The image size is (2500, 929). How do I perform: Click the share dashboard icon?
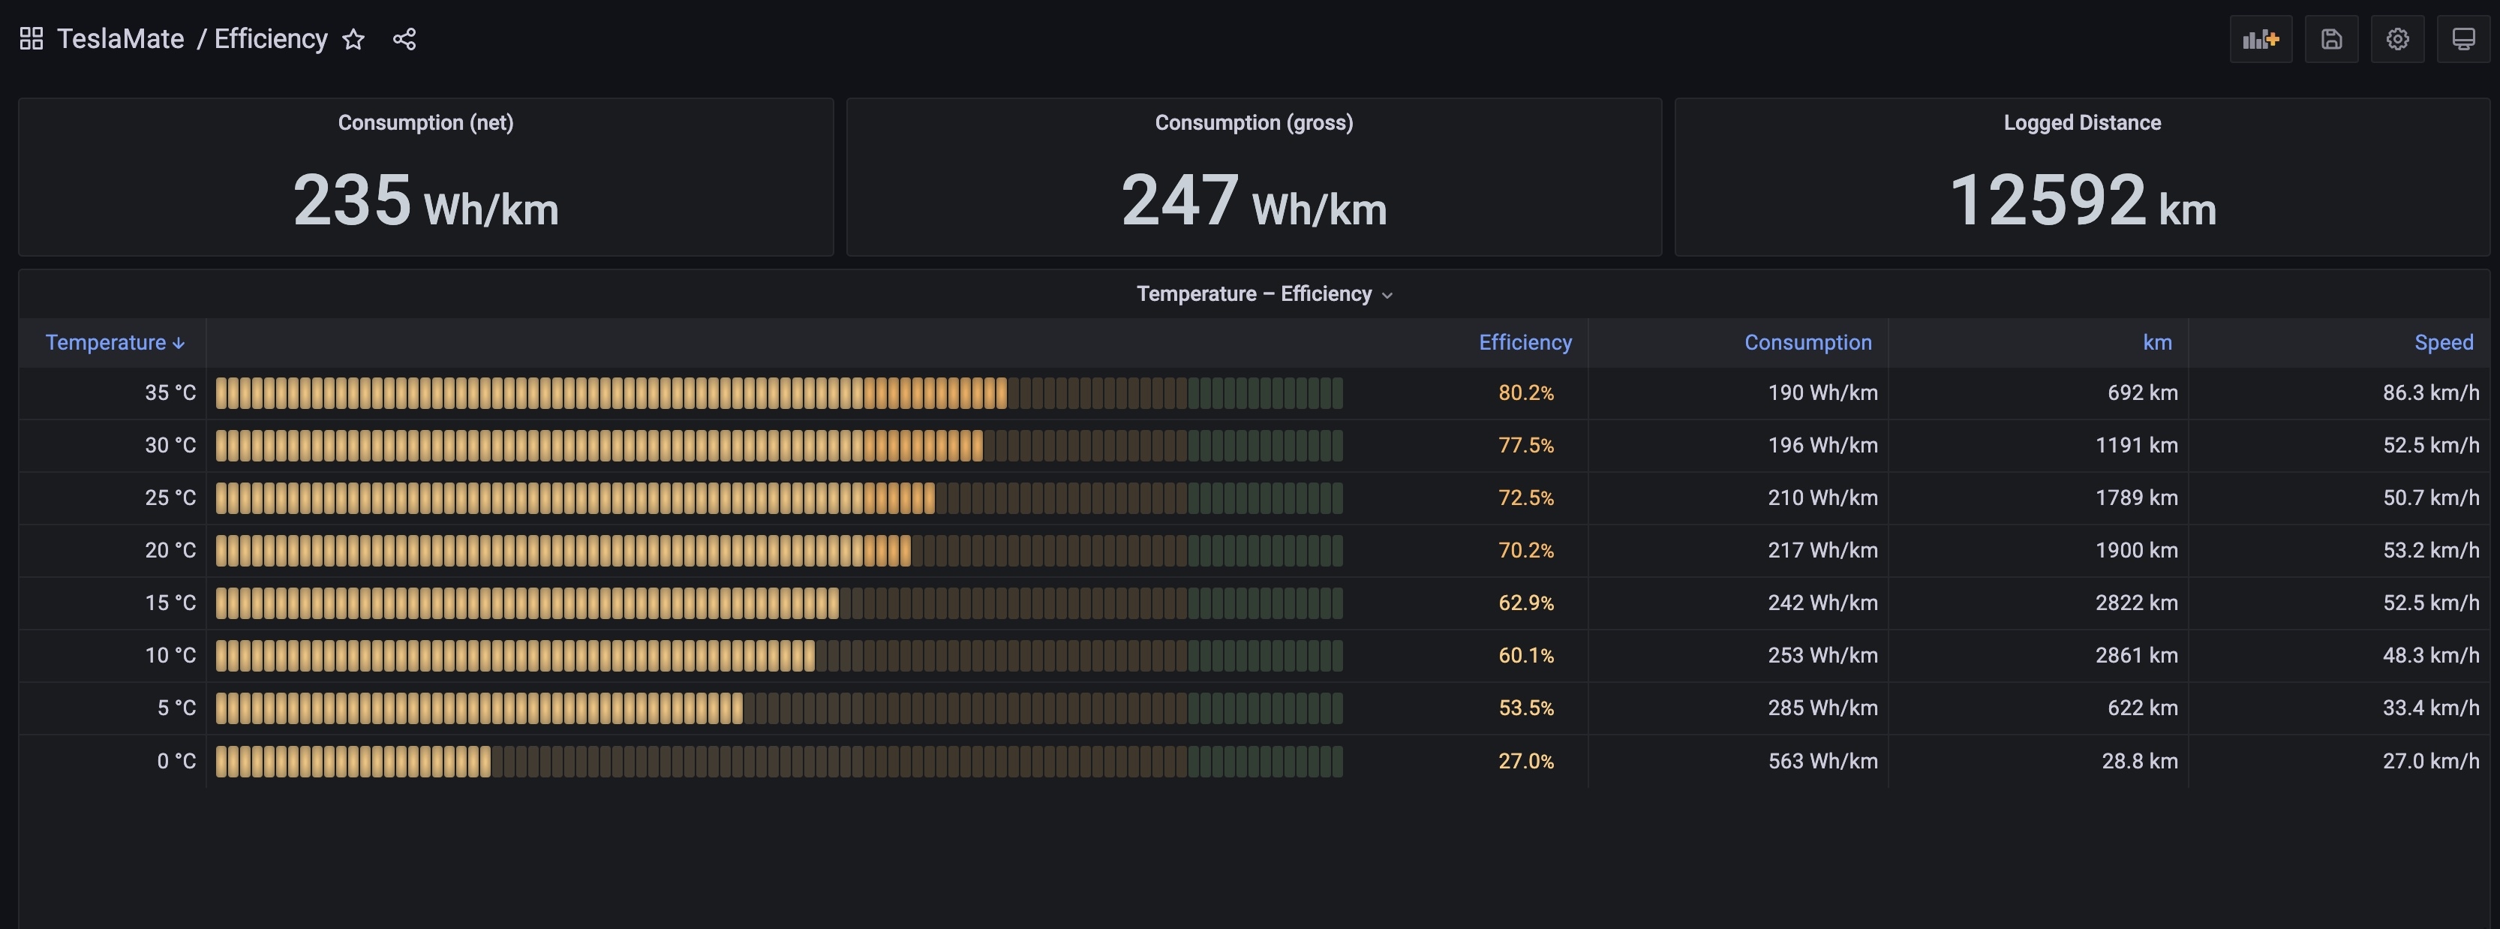click(x=404, y=40)
